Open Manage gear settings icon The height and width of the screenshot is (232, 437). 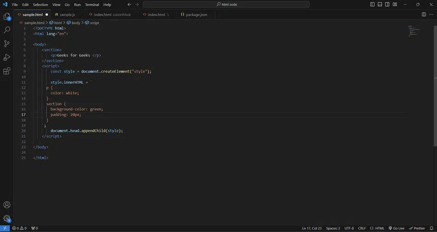point(7,219)
